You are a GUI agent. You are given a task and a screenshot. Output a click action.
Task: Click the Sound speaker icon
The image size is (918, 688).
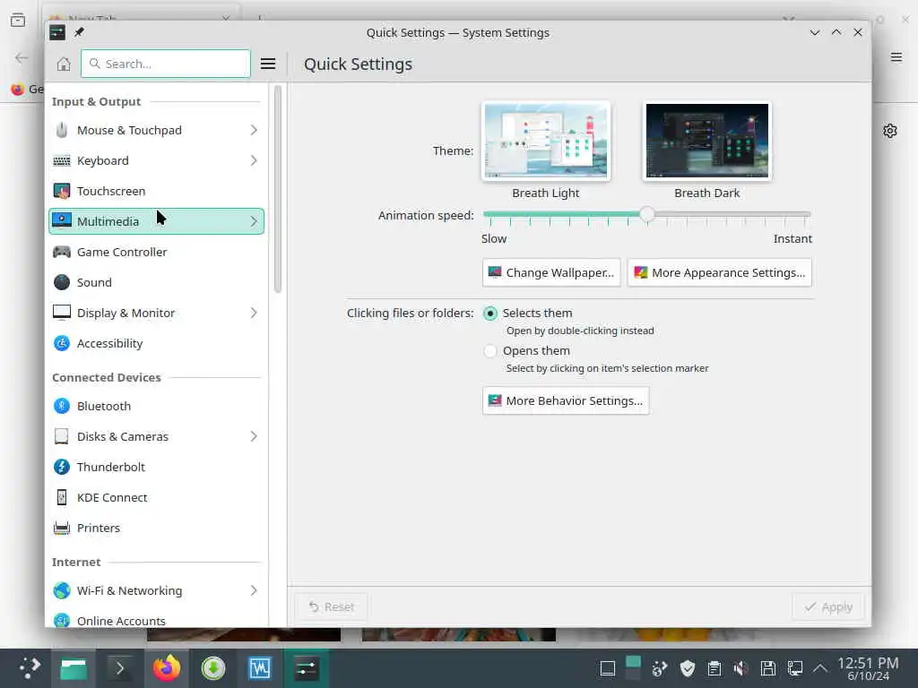(x=62, y=282)
